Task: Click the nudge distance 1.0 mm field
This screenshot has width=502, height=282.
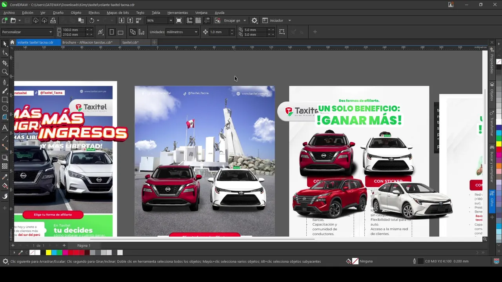Action: click(x=219, y=32)
